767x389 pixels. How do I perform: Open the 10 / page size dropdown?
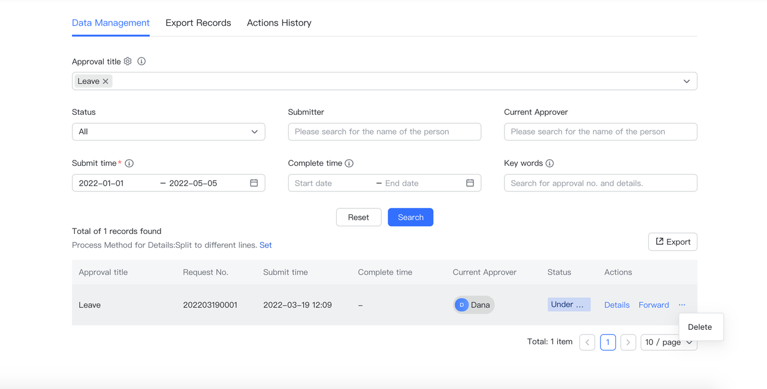pos(669,342)
